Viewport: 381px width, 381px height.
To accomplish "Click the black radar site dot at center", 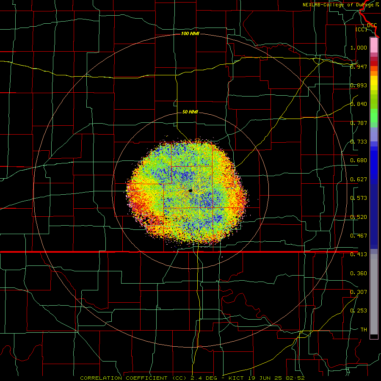I will (190, 191).
